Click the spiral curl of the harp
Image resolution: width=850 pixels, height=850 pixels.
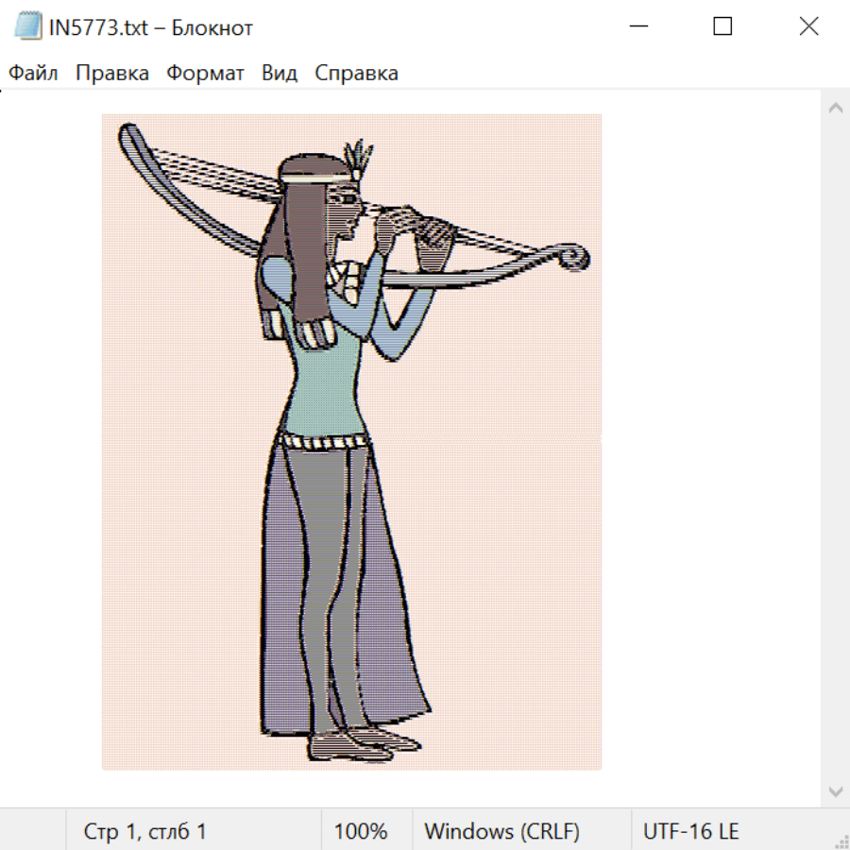tap(573, 258)
